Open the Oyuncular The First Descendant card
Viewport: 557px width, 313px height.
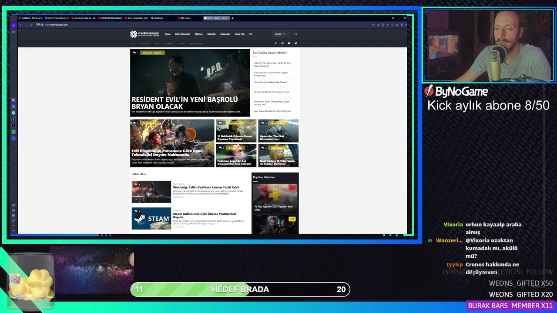click(x=278, y=131)
